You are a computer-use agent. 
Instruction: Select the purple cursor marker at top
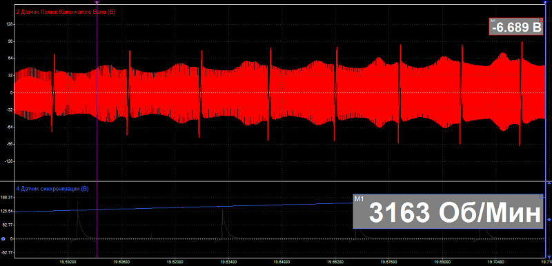97,2
